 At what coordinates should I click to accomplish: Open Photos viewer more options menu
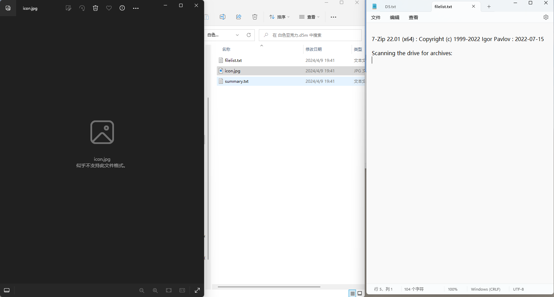pos(136,8)
